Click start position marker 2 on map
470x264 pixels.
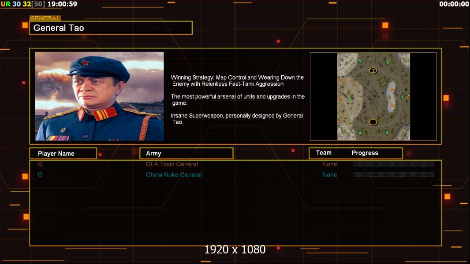(373, 71)
